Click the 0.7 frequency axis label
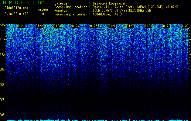This screenshot has height=121, width=191. click(2, 100)
